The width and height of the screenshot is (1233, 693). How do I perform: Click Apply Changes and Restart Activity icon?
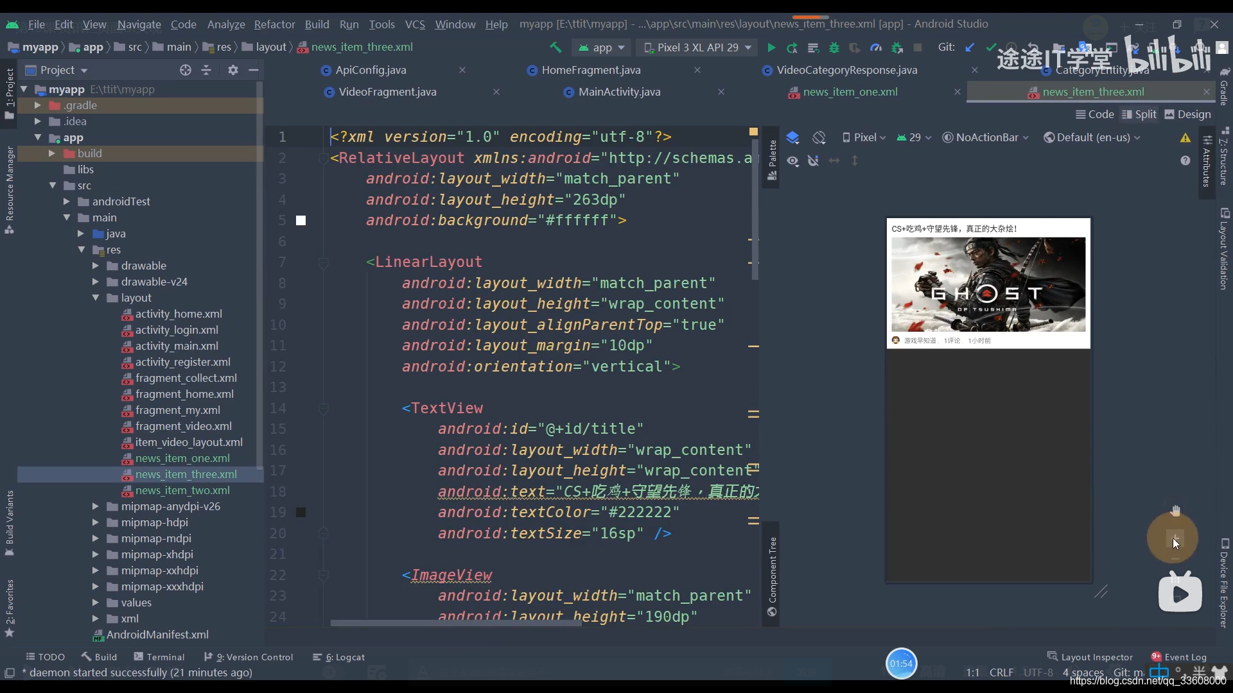(792, 47)
